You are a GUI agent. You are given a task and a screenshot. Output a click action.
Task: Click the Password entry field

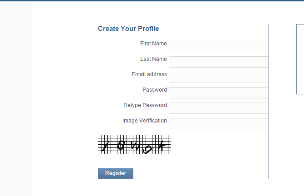219,93
